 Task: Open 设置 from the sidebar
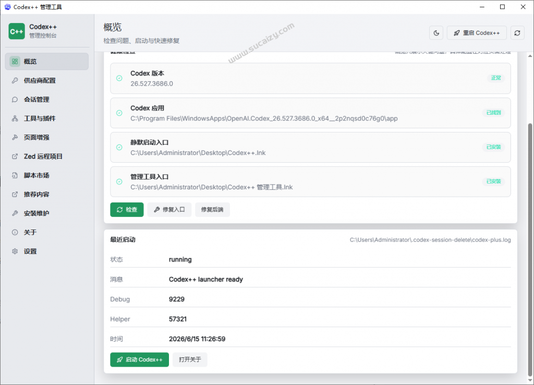[46, 251]
